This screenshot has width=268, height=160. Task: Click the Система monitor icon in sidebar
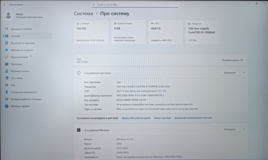pyautogui.click(x=7, y=36)
